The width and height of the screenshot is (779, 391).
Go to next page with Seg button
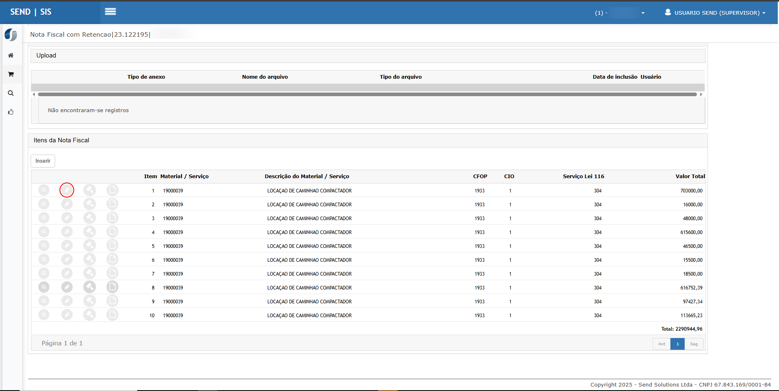pos(694,344)
